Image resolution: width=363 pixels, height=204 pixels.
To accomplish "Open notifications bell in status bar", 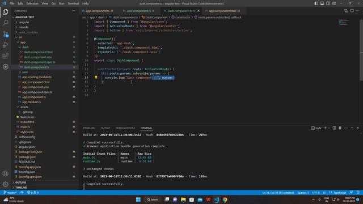I will pyautogui.click(x=358, y=193).
